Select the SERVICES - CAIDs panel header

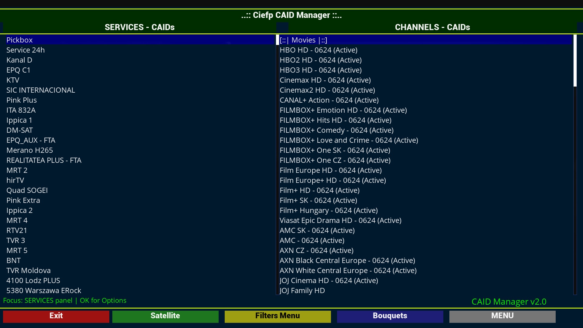pyautogui.click(x=140, y=27)
